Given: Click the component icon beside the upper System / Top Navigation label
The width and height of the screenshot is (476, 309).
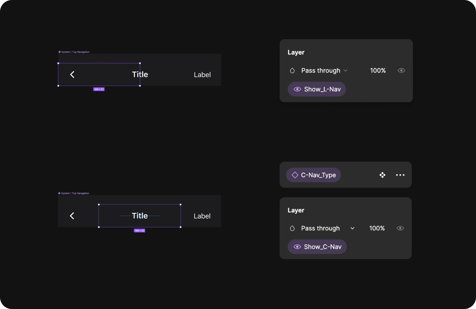Looking at the screenshot, I should coord(59,52).
